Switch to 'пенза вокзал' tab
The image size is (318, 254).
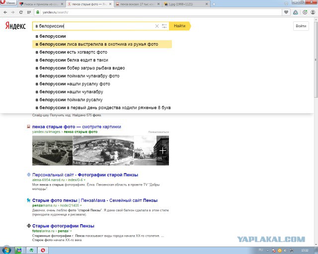pos(138,4)
